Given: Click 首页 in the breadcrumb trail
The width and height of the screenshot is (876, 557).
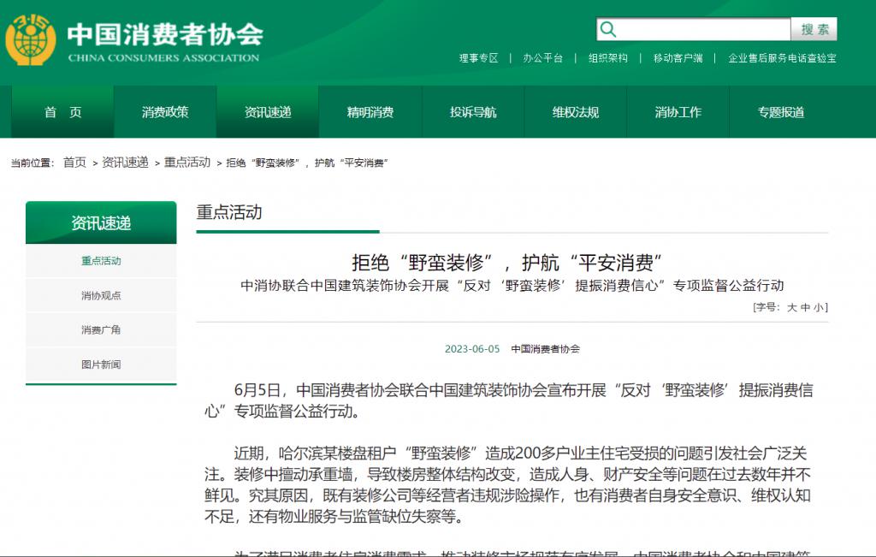Looking at the screenshot, I should click(x=75, y=163).
